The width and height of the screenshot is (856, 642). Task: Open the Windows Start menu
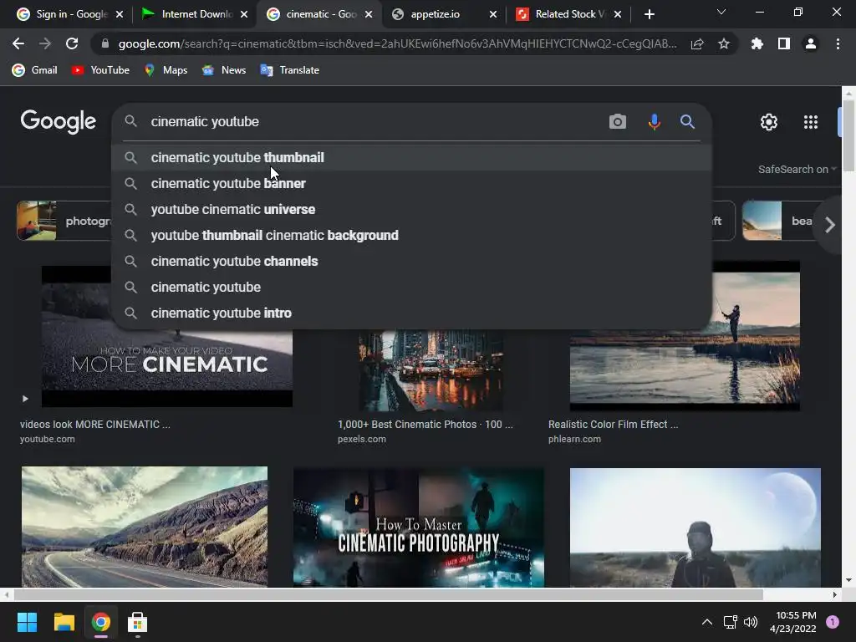coord(27,622)
